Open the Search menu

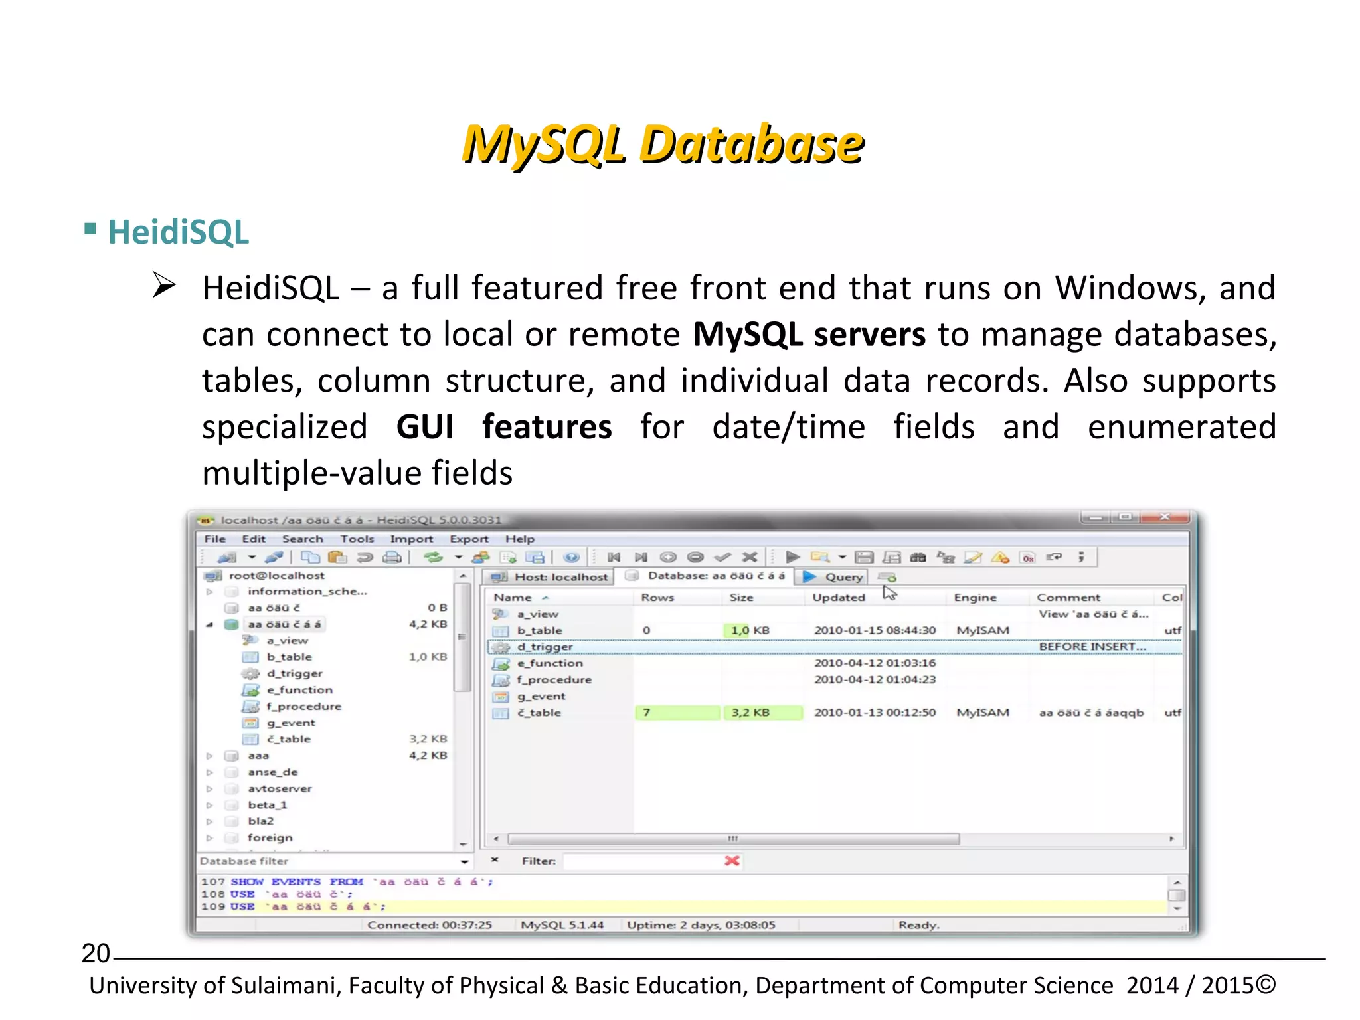point(303,539)
